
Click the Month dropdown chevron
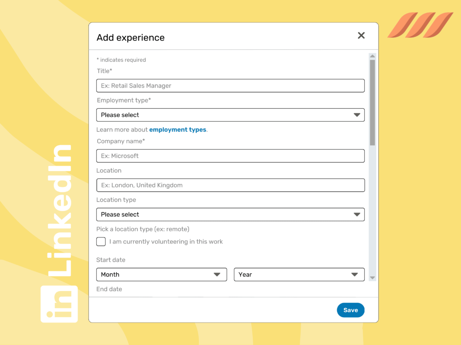click(x=217, y=274)
